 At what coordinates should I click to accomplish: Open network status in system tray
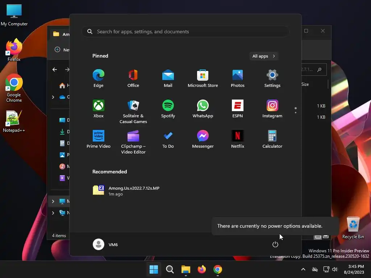pyautogui.click(x=326, y=269)
